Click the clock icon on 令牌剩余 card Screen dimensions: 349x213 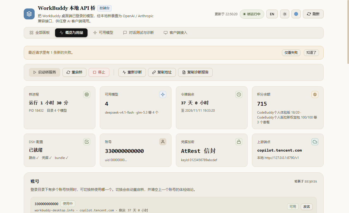pos(239,94)
